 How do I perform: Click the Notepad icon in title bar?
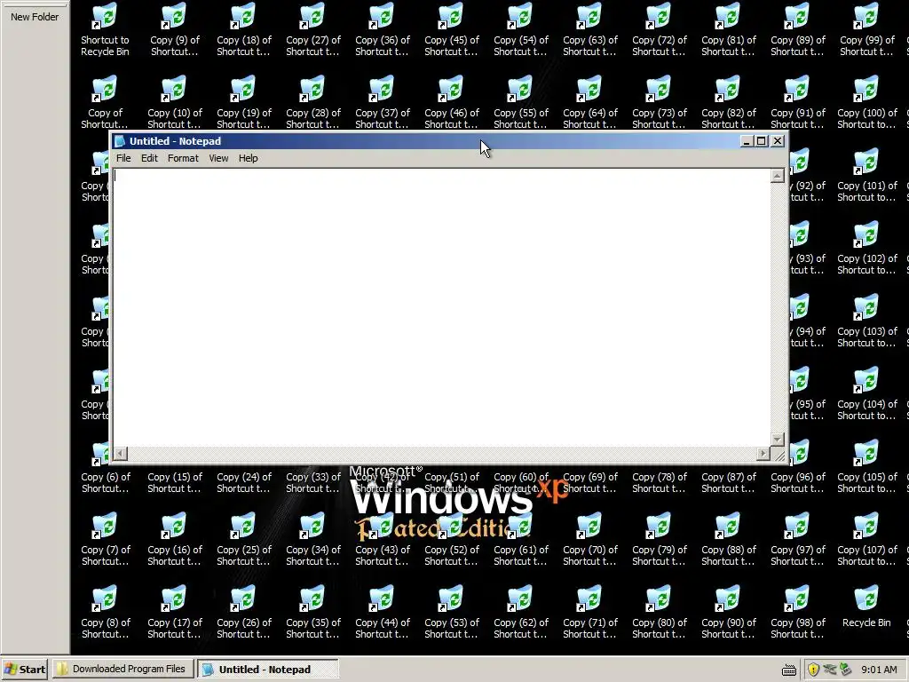coord(120,141)
